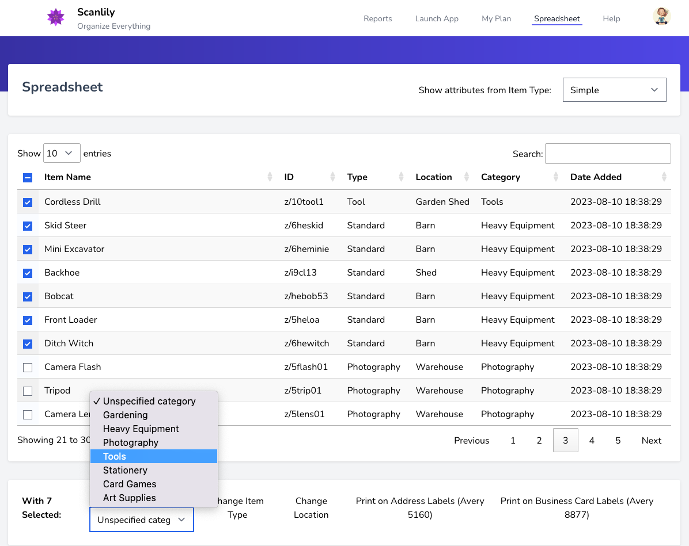Jump to page 4 of results
The image size is (689, 546).
pos(592,441)
